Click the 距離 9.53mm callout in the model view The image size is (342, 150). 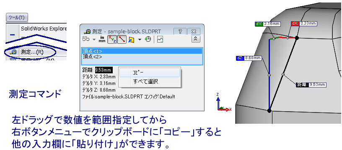click(x=311, y=85)
